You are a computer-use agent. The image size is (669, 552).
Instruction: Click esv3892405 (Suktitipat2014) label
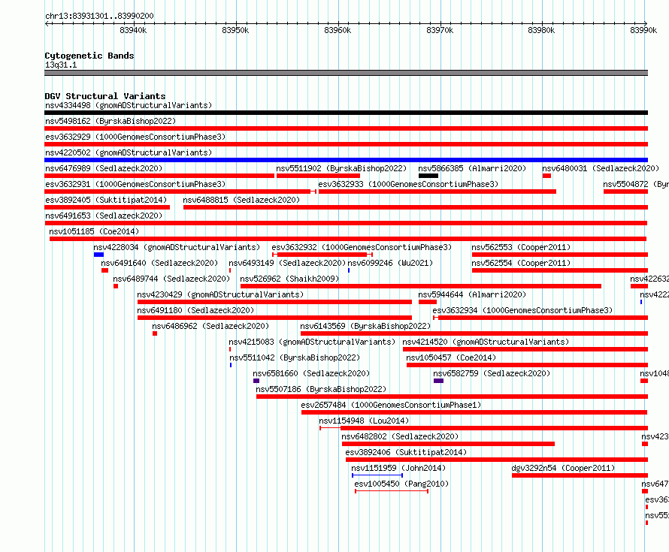(x=106, y=200)
